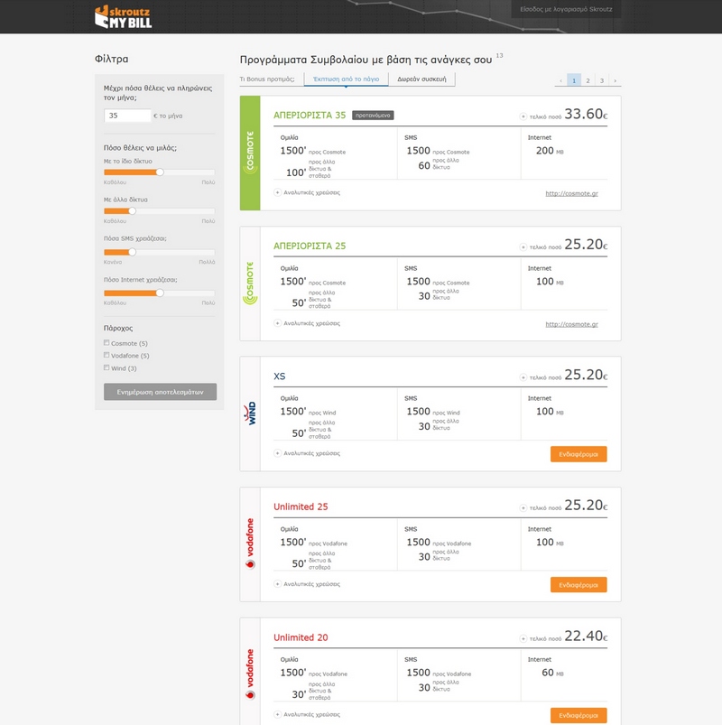Click plus icon beside Unlimited 25 final amount
Screen dimensions: 722x725
(x=523, y=507)
